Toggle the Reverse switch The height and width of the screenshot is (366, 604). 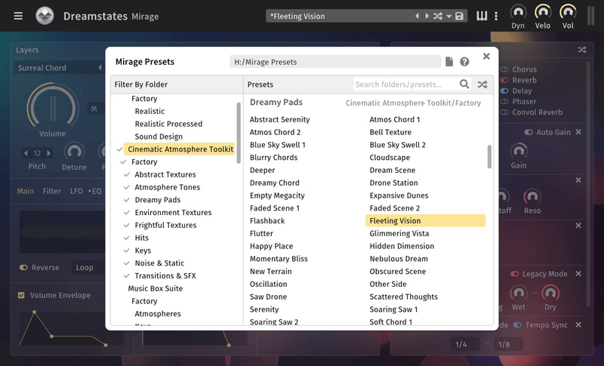(x=24, y=267)
